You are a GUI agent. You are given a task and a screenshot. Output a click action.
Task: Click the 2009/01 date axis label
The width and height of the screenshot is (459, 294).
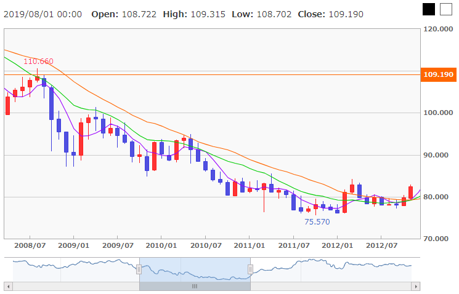coord(73,245)
